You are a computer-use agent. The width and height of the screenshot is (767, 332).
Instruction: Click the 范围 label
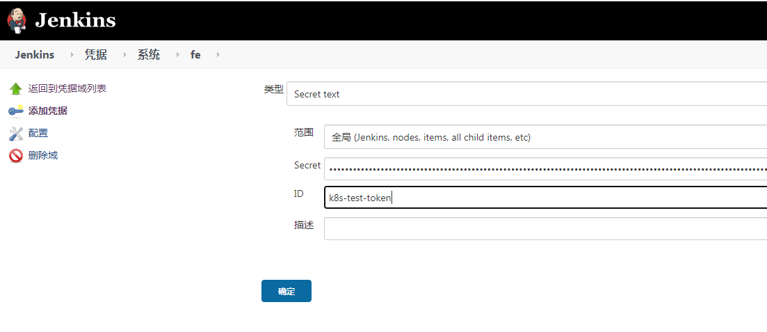pyautogui.click(x=304, y=132)
